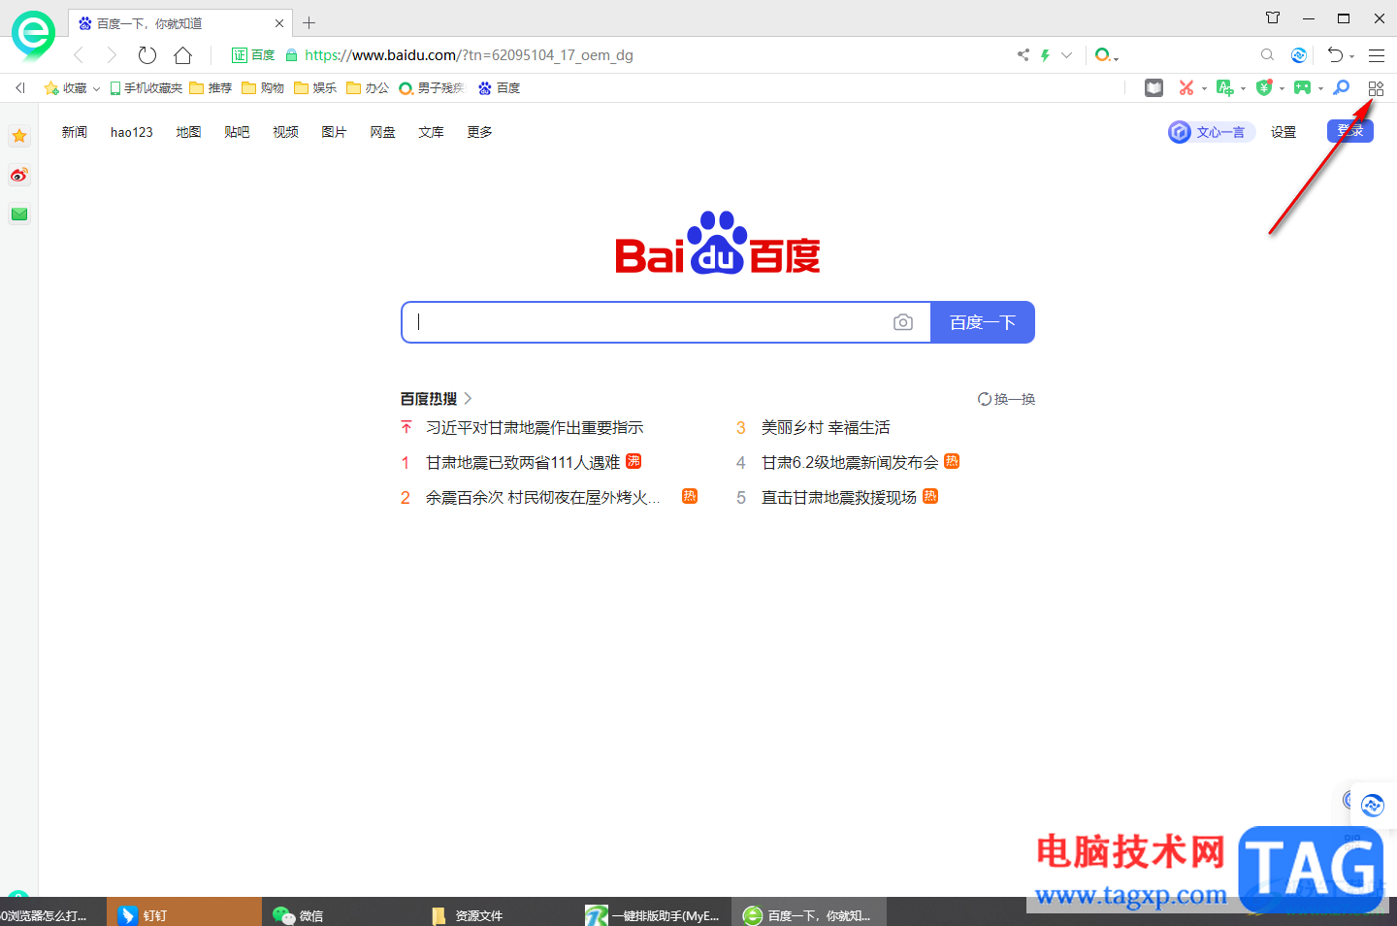Click the 百度一下 search button
The width and height of the screenshot is (1397, 926).
click(x=983, y=321)
